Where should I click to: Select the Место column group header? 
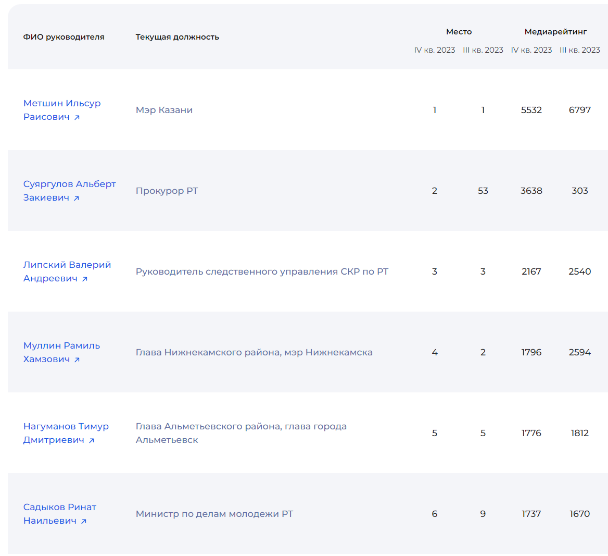tap(459, 32)
